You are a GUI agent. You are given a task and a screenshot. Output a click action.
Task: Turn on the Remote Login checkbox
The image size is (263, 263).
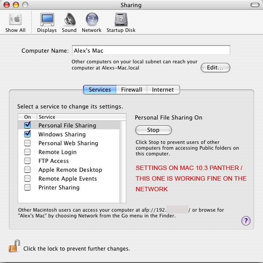27,152
